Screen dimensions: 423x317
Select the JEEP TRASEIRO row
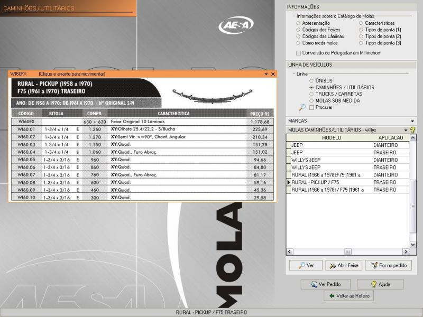tap(348, 153)
